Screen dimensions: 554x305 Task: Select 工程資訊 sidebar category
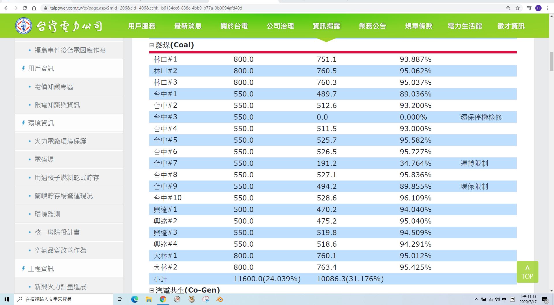[x=41, y=269]
